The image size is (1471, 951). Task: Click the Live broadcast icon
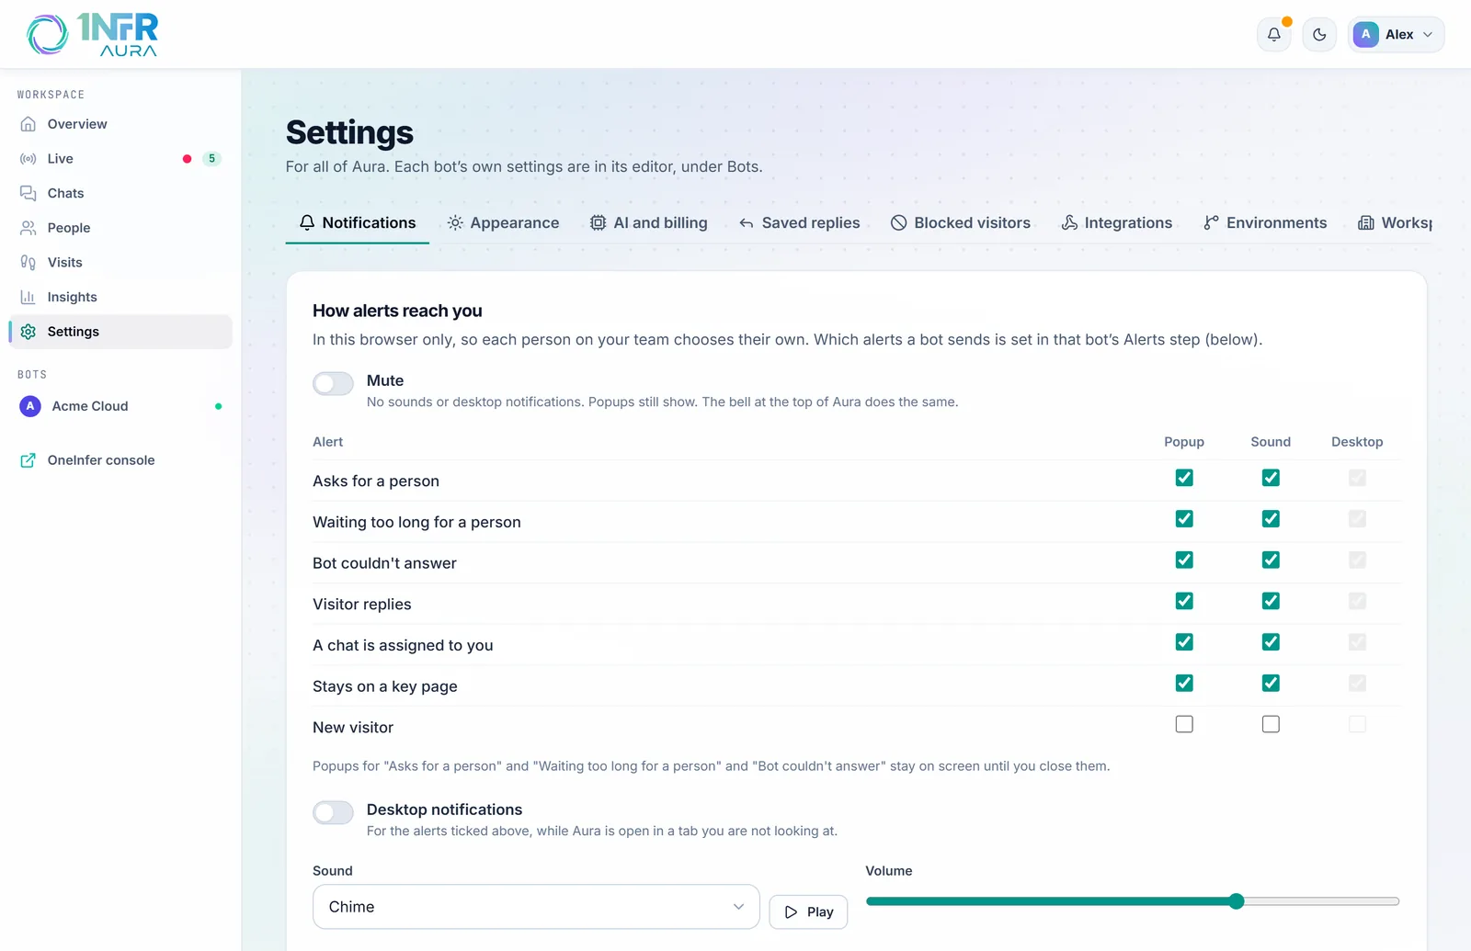pos(29,159)
